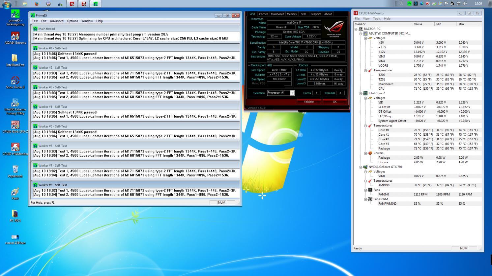
Task: Open the Processor #1 selection dropdown
Action: [292, 93]
